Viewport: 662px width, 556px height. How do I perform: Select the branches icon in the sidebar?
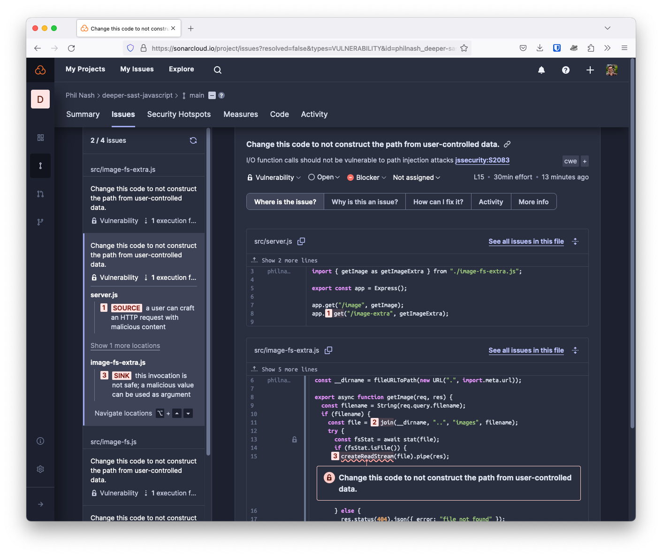click(x=40, y=222)
